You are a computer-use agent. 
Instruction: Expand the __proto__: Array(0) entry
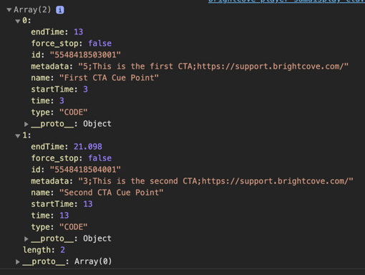click(x=18, y=261)
